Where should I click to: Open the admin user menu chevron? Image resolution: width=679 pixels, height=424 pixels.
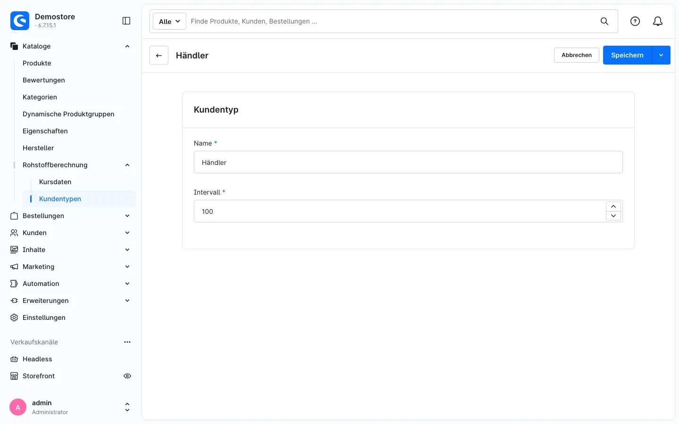pos(127,407)
